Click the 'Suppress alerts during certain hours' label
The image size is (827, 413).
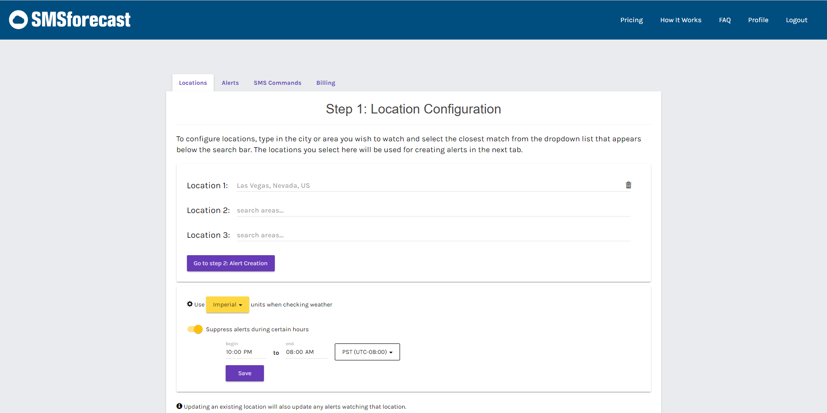tap(257, 330)
